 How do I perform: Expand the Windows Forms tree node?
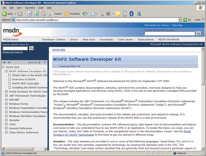[x=6, y=104]
